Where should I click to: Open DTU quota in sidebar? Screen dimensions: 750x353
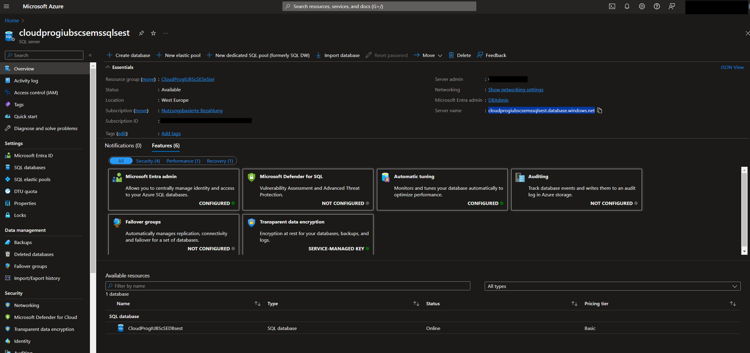coord(25,191)
